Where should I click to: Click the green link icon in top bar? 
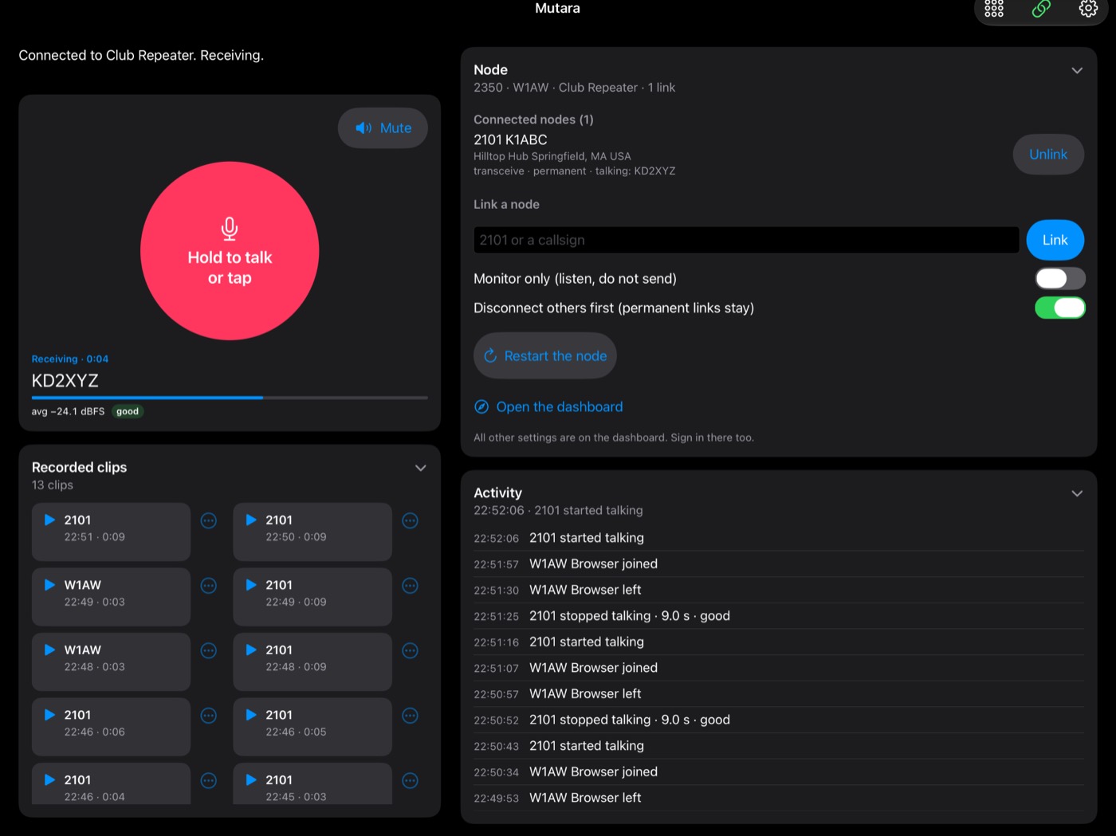click(1041, 9)
